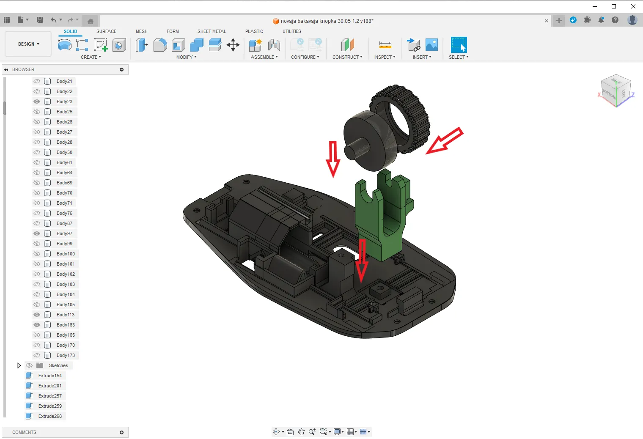
Task: Hide Body23 with its eye icon
Action: tap(37, 102)
